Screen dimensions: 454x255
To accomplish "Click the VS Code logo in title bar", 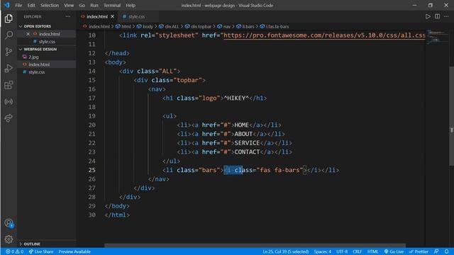I will (6, 5).
